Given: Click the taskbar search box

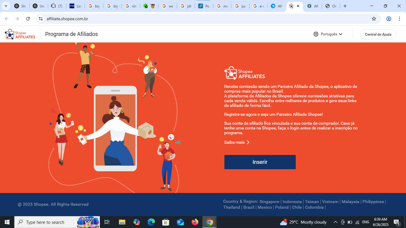Looking at the screenshot, I should click(57, 222).
